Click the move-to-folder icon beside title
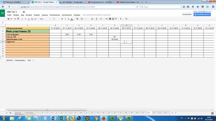 pyautogui.click(x=24, y=12)
